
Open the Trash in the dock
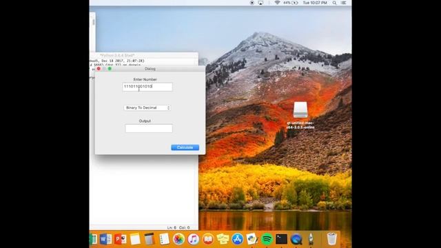(332, 238)
